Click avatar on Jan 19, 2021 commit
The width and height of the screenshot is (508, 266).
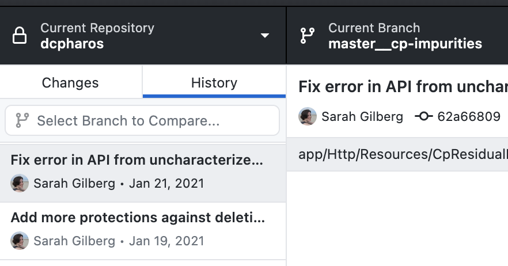tap(20, 241)
